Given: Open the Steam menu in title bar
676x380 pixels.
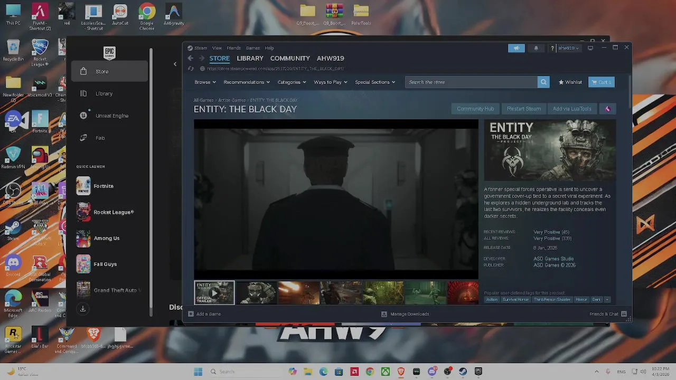Looking at the screenshot, I should point(201,48).
